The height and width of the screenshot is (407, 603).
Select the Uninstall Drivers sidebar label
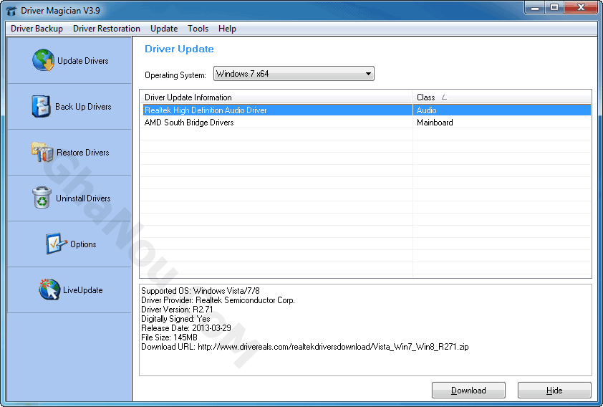[x=83, y=198]
